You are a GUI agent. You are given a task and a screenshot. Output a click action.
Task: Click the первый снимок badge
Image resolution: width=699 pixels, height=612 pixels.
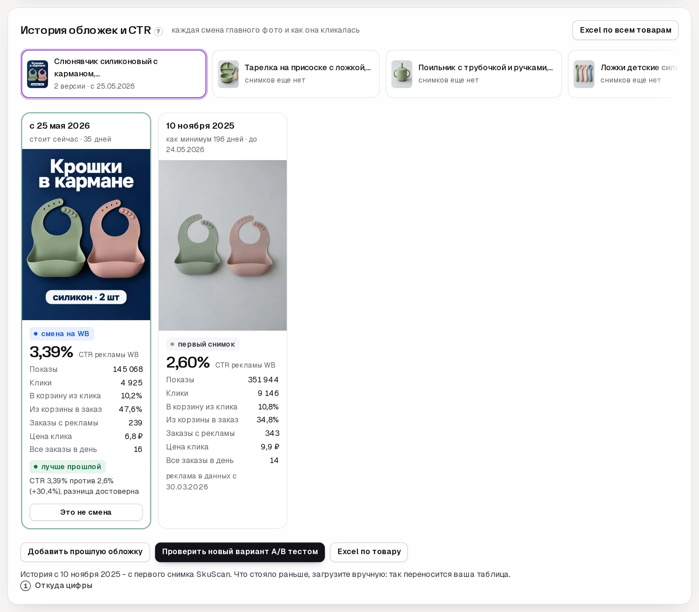203,344
